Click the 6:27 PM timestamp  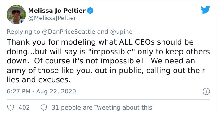[x=19, y=92]
